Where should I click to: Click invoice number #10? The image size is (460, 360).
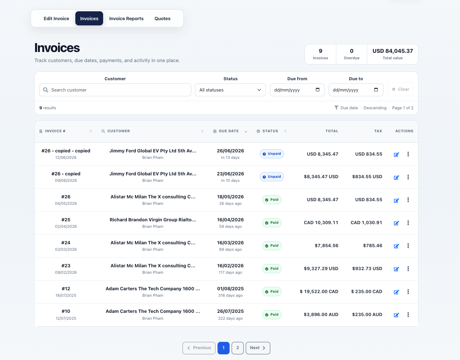pyautogui.click(x=66, y=311)
